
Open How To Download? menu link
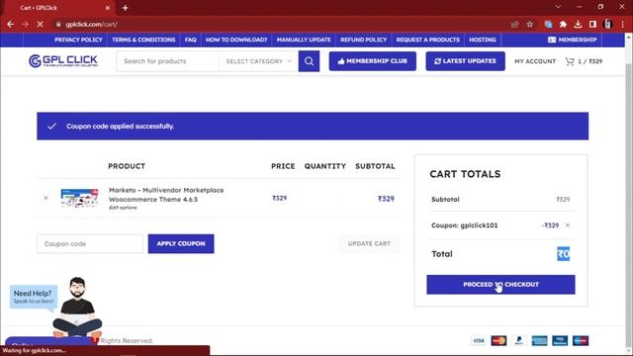pyautogui.click(x=236, y=40)
